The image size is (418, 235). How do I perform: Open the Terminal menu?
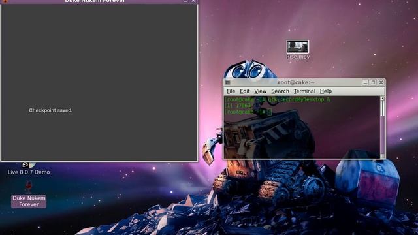click(304, 91)
